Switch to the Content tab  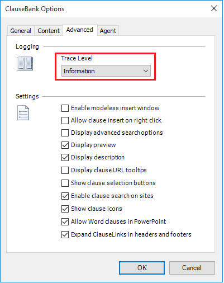[49, 31]
